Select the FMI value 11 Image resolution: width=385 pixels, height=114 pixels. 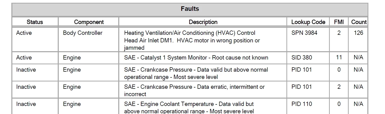pos(339,58)
